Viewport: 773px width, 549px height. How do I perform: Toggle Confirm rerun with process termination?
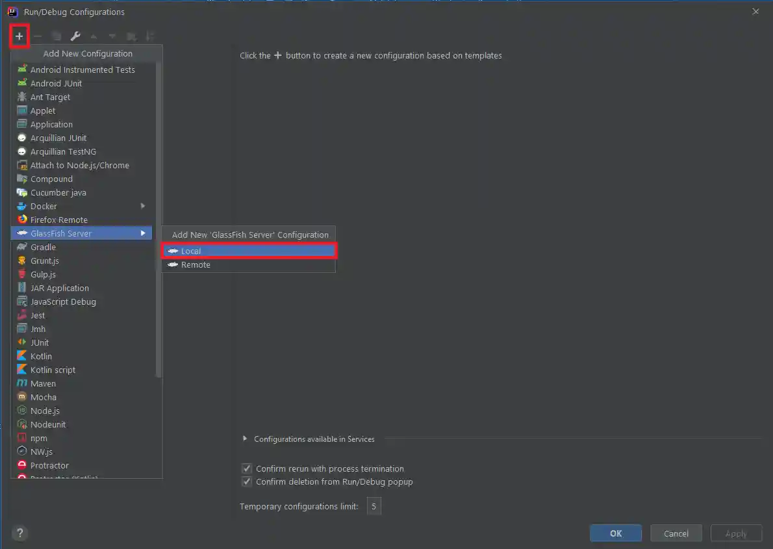click(247, 468)
